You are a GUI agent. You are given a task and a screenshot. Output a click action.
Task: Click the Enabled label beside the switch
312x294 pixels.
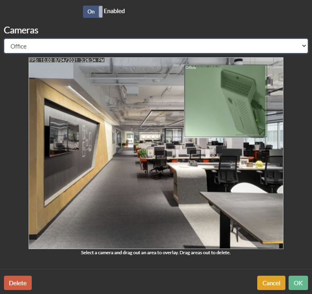[114, 11]
